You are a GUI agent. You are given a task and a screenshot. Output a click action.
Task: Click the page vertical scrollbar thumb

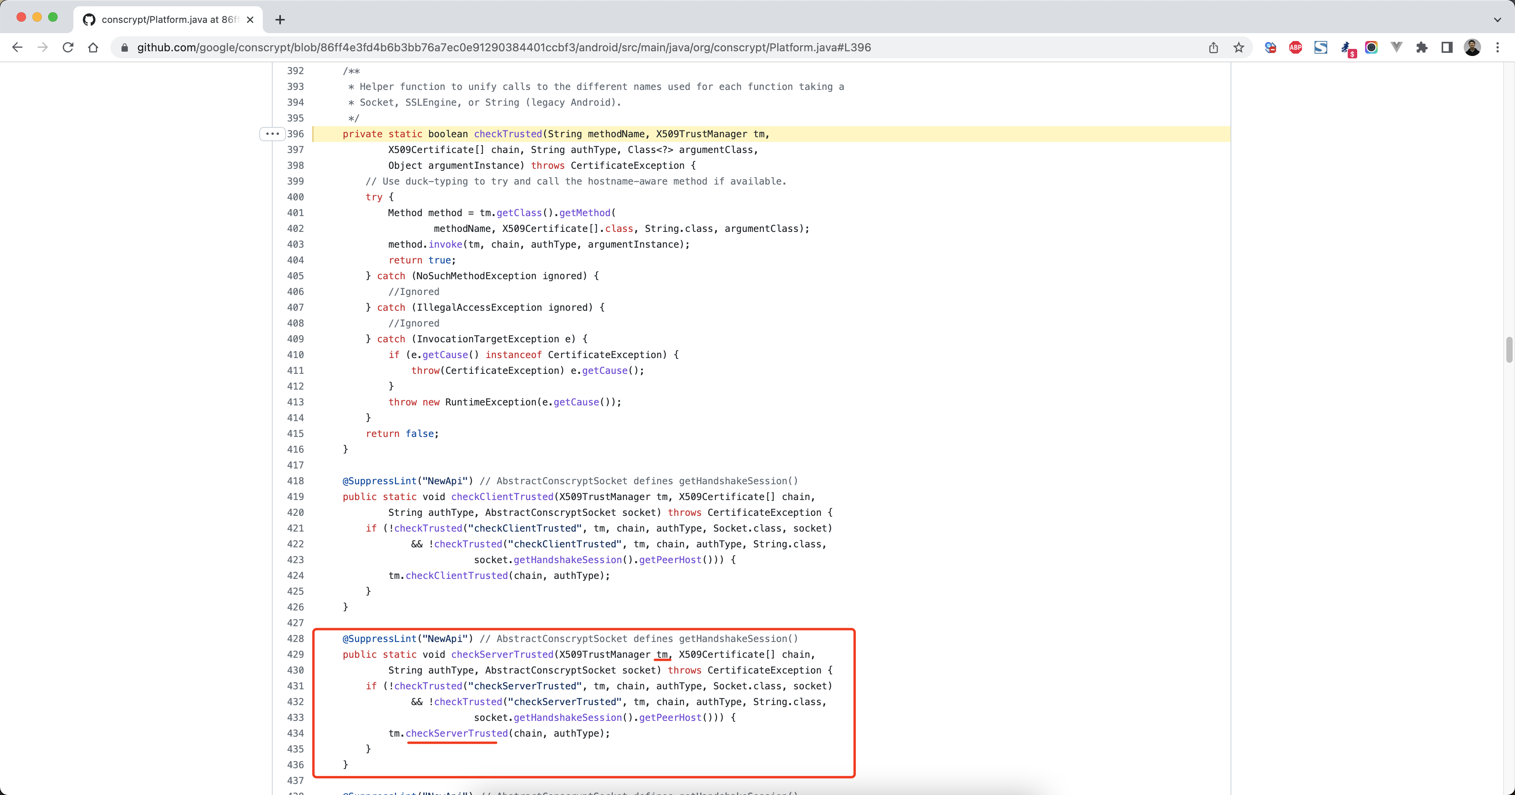[x=1509, y=351]
